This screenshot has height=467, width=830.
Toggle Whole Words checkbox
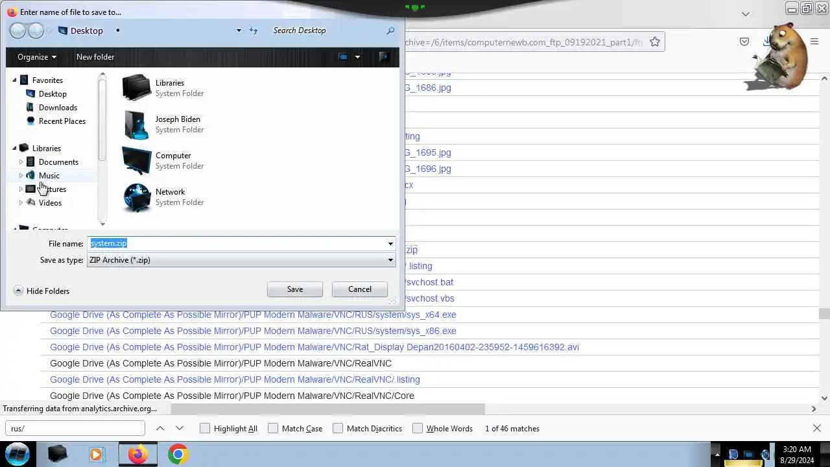[x=418, y=428]
